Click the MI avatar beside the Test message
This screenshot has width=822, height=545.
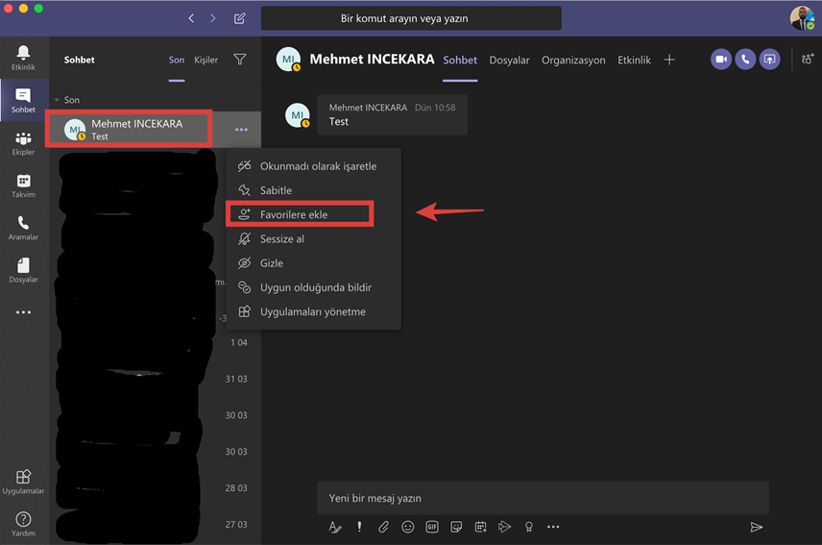tap(298, 115)
